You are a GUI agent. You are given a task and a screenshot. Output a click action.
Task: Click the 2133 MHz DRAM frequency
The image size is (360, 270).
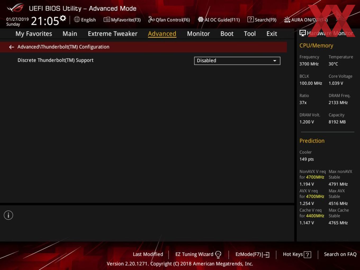tap(338, 102)
